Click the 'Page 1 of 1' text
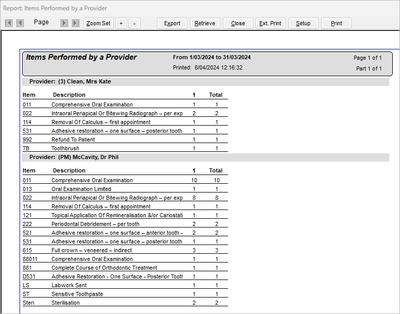Viewport: 400px width, 314px height. [x=368, y=58]
